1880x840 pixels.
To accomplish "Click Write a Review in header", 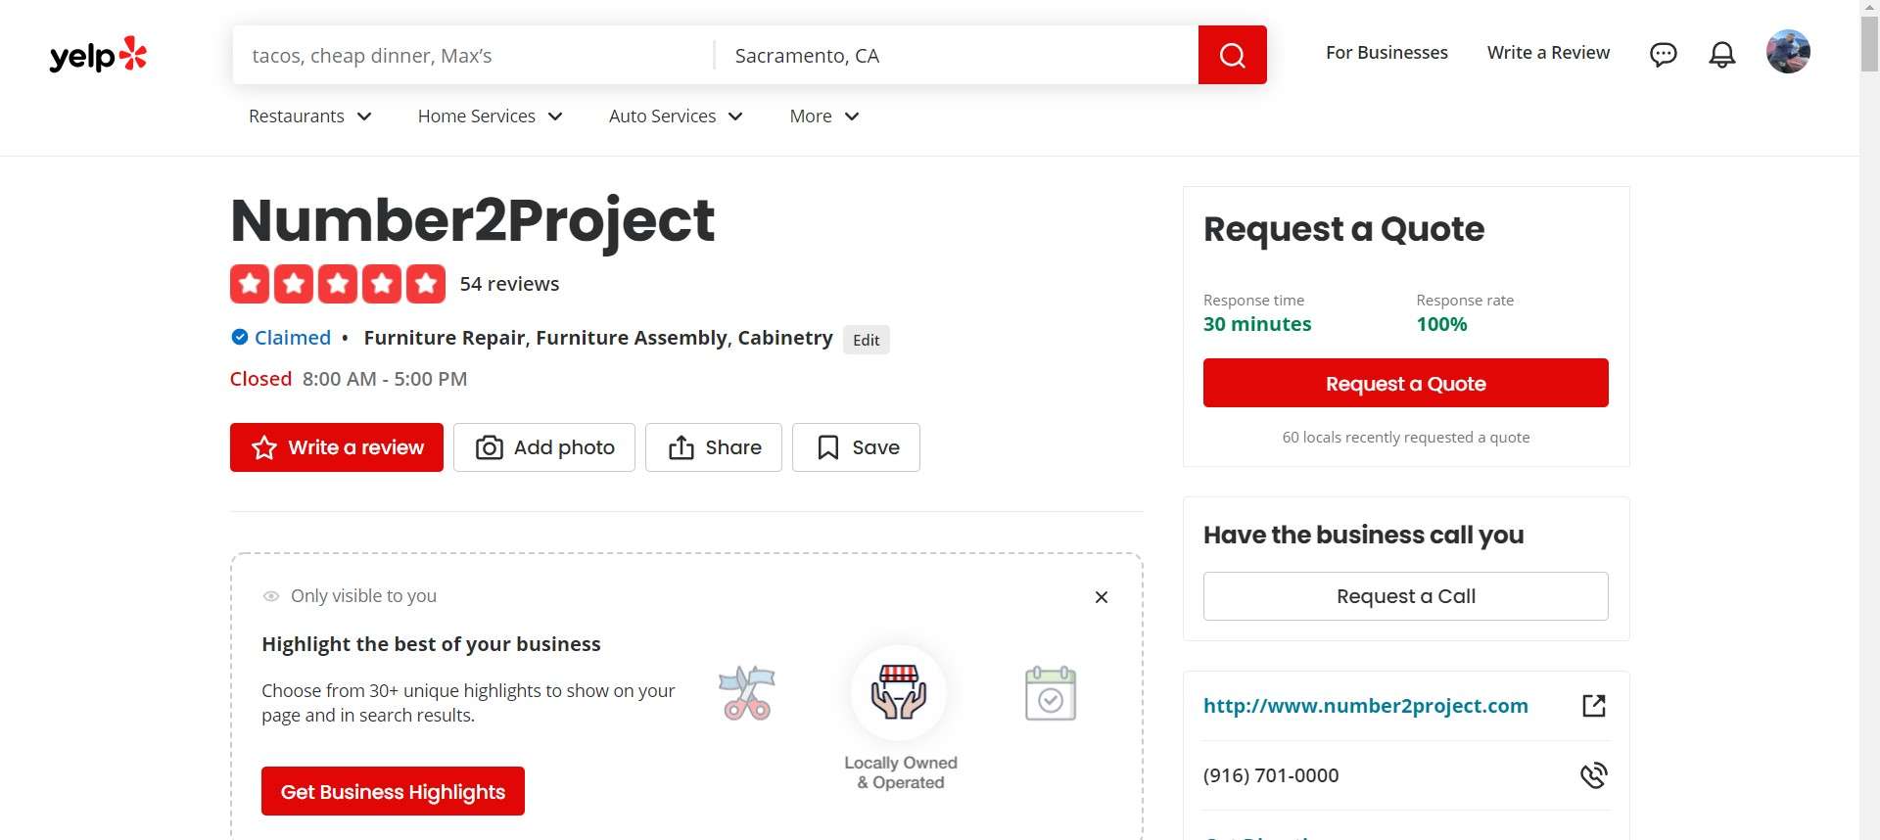I will (x=1548, y=53).
